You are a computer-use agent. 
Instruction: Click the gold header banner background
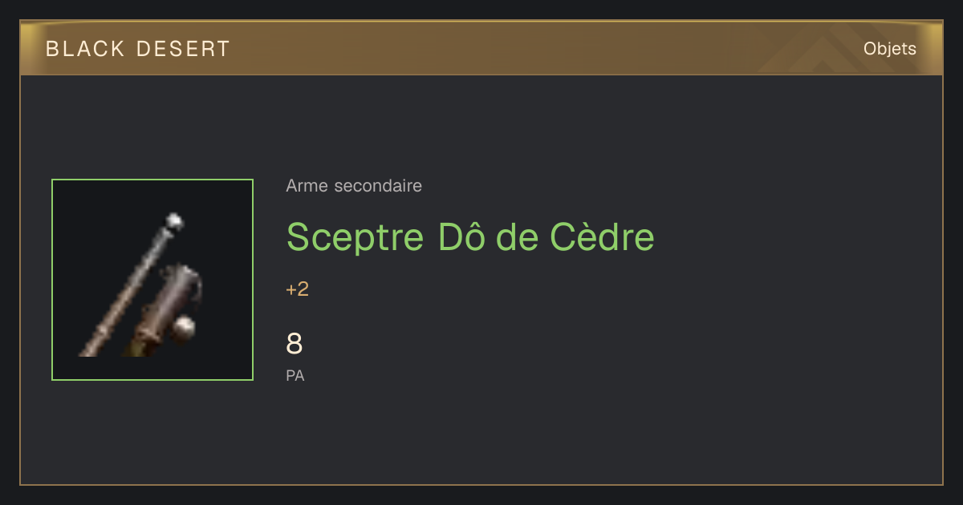coord(481,49)
